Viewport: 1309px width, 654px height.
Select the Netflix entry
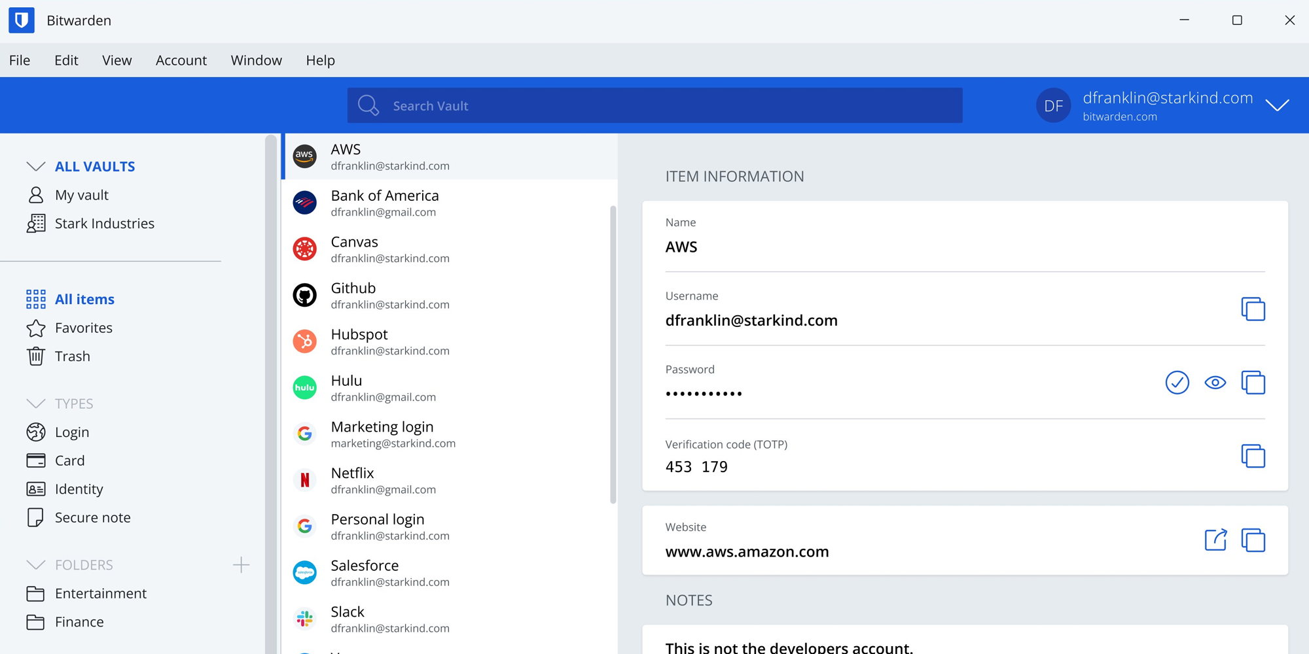[x=450, y=480]
